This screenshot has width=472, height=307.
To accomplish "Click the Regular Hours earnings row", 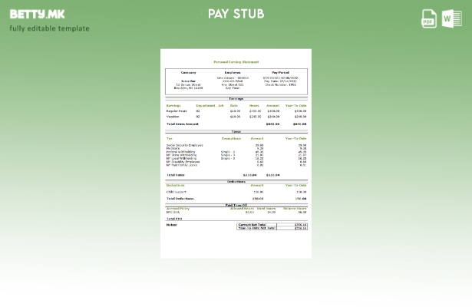I will [236, 111].
